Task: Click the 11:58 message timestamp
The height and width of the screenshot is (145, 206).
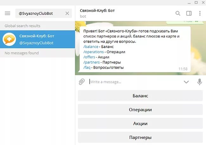Action: (183, 69)
